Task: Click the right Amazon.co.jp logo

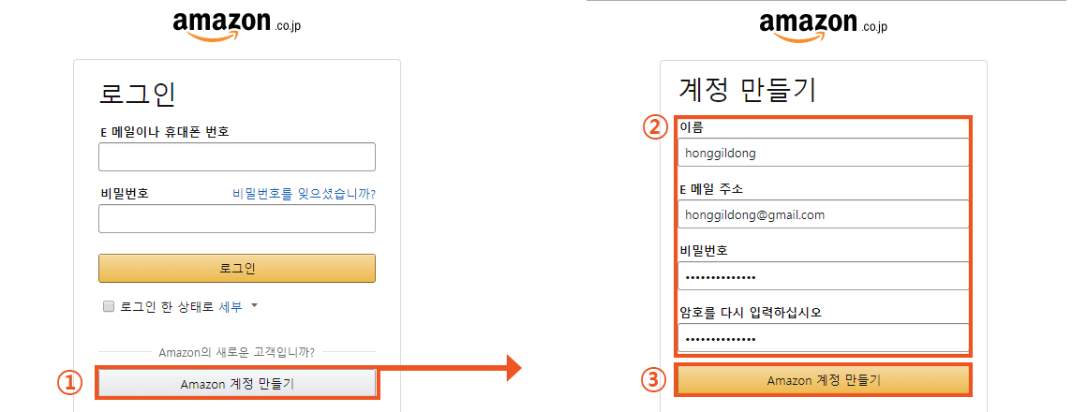Action: pos(823,25)
